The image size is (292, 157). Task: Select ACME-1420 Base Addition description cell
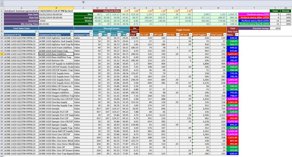click(x=56, y=54)
